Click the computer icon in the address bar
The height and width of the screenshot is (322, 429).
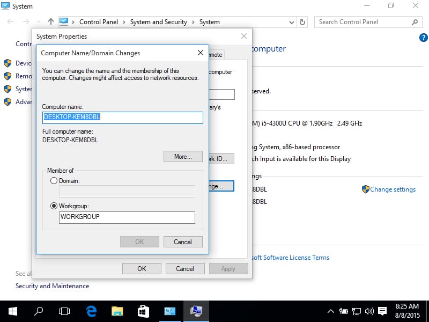[64, 21]
